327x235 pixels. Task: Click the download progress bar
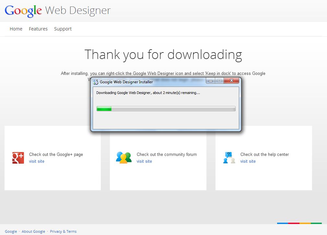pos(166,109)
